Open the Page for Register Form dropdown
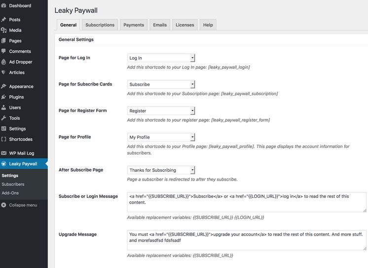This screenshot has width=368, height=268. click(x=161, y=111)
